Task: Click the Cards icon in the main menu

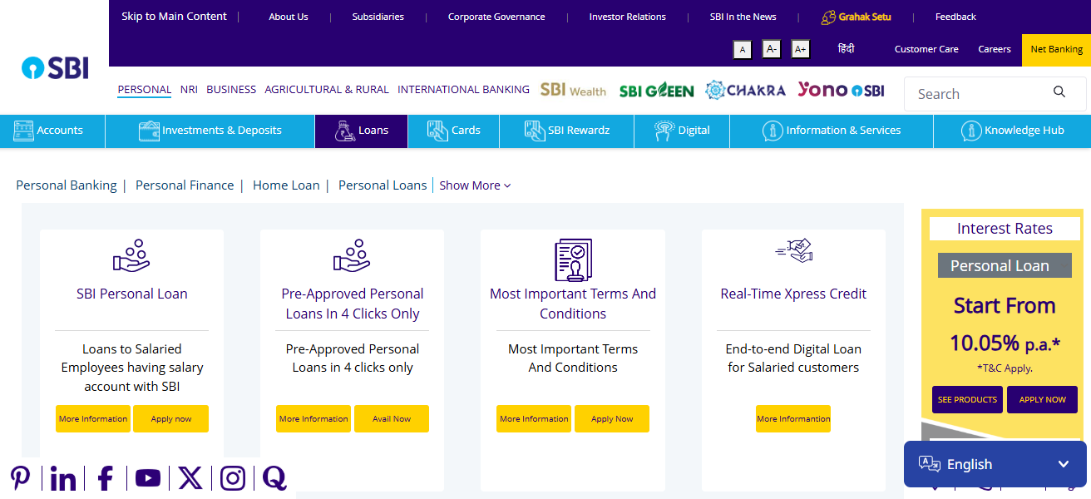Action: 437,130
